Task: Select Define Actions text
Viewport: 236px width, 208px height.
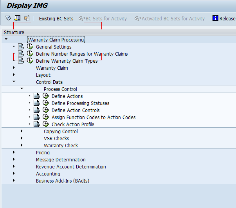Action: coord(67,96)
